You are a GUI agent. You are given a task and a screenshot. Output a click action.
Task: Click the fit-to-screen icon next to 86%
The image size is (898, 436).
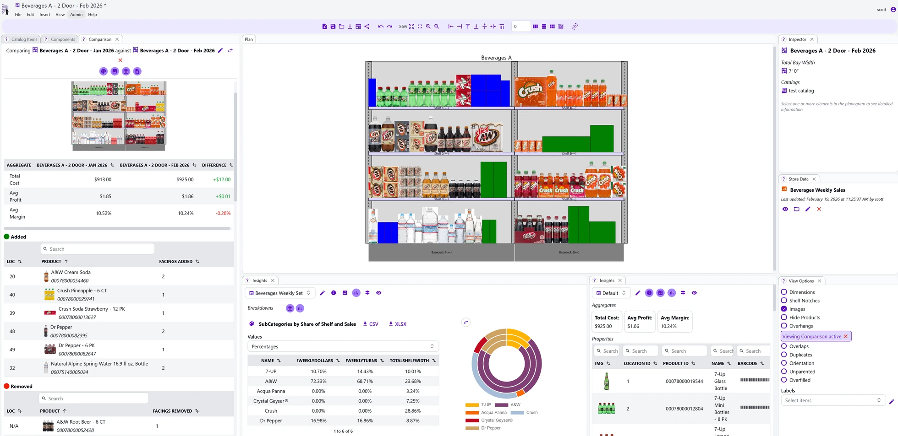coord(411,27)
